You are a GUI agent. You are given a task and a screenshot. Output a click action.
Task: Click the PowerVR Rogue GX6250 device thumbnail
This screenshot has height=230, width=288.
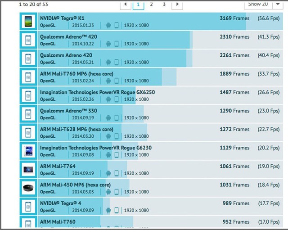pos(28,95)
